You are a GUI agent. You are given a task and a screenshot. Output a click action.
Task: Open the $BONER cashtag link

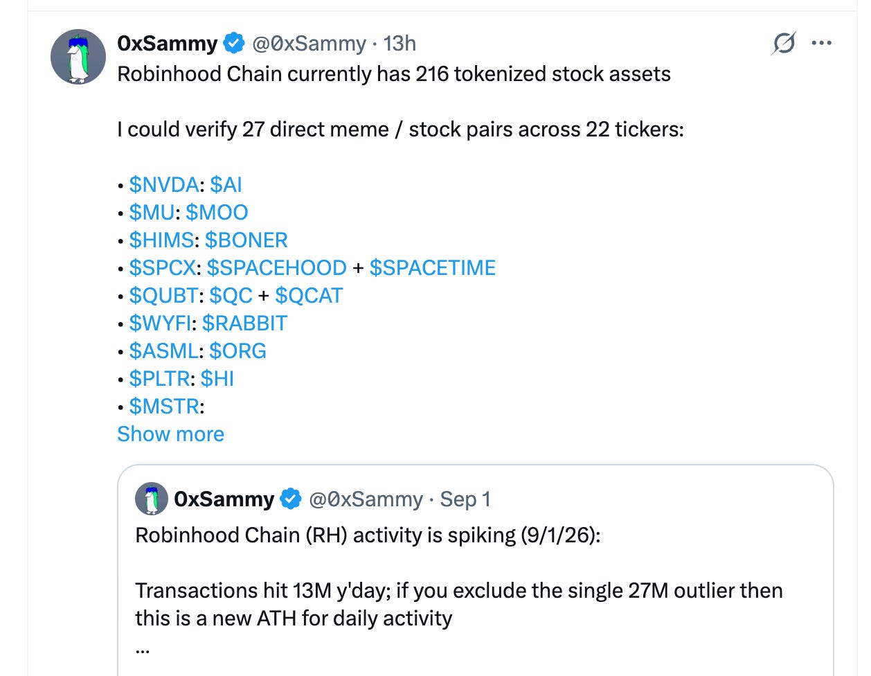pos(246,240)
